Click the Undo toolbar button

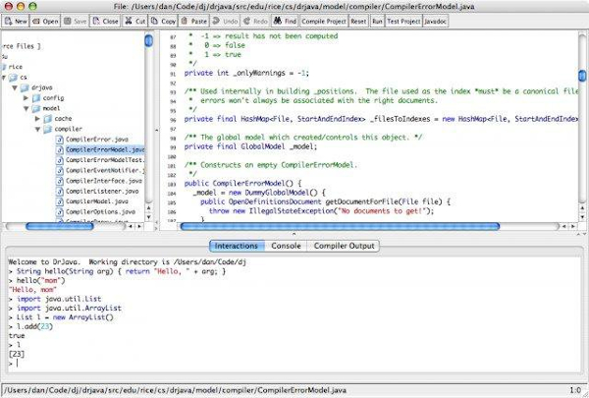(225, 21)
